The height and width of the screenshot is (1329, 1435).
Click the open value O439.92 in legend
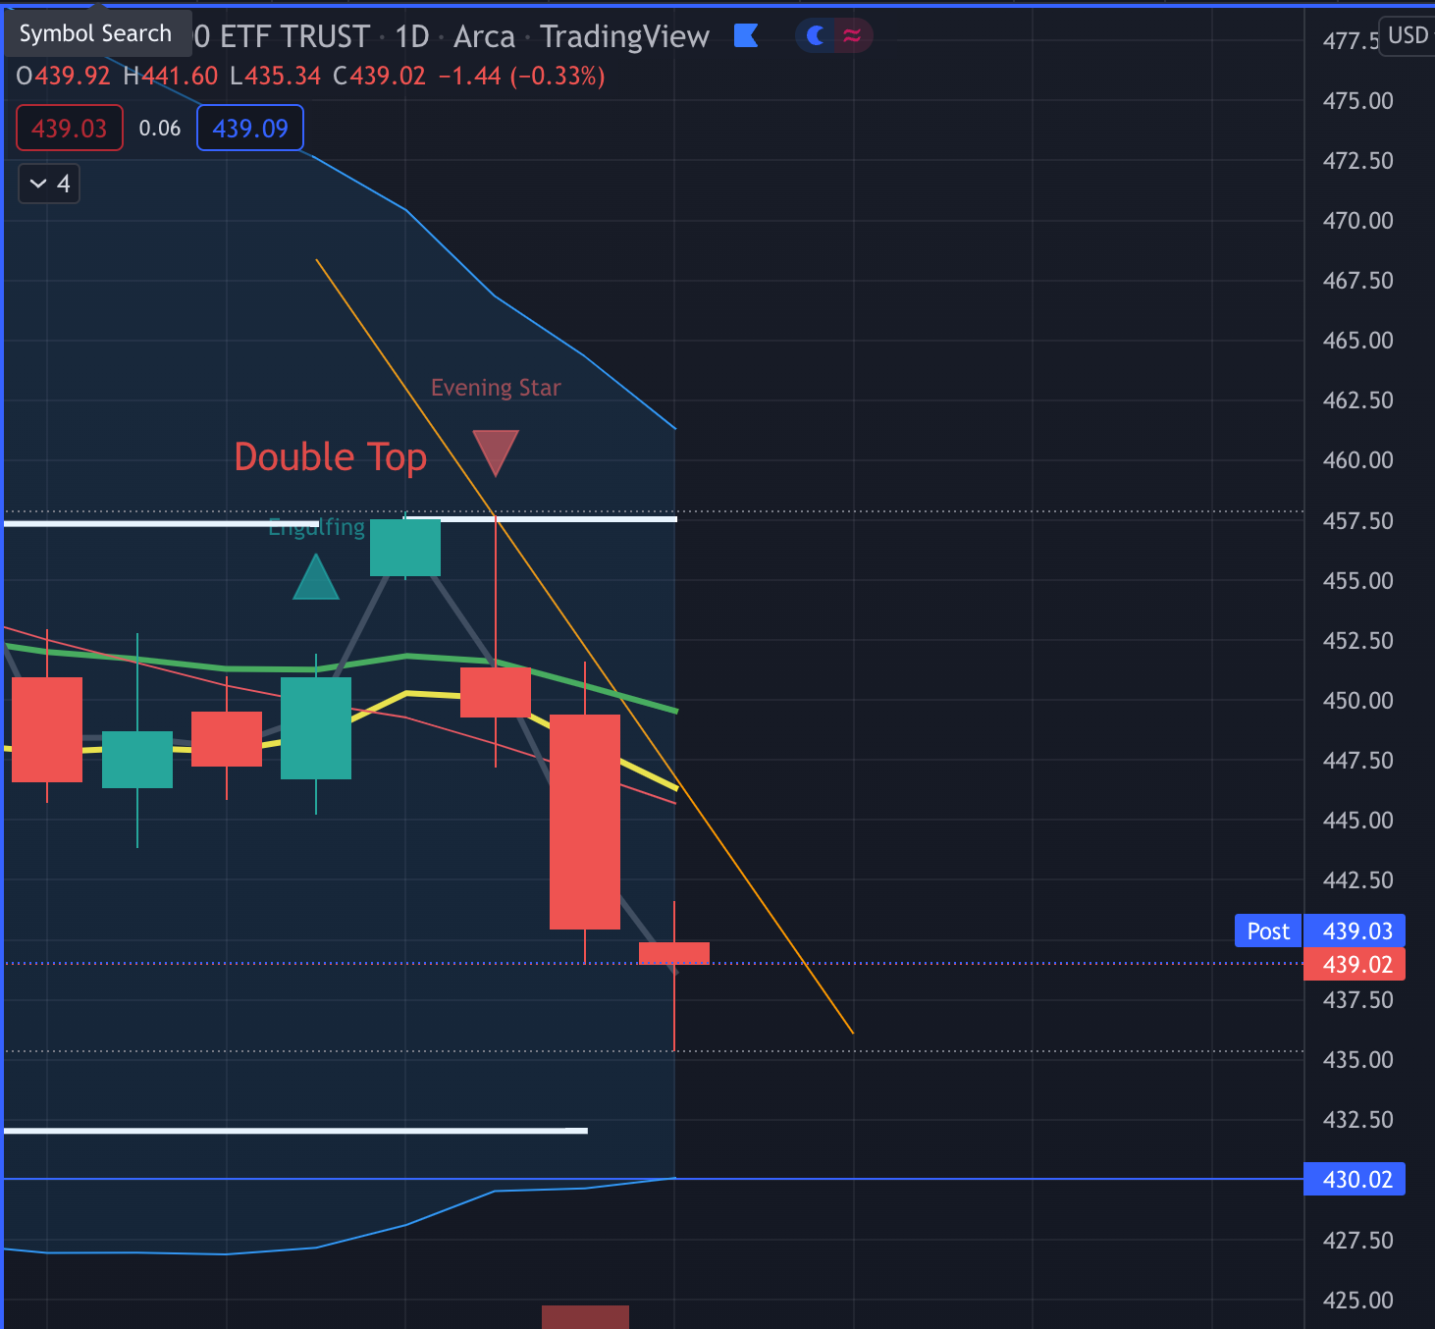pyautogui.click(x=63, y=77)
